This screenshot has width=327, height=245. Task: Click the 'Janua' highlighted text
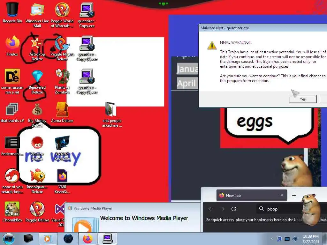click(187, 69)
